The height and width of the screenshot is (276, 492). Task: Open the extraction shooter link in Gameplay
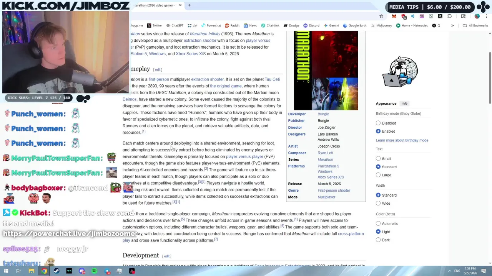(207, 79)
